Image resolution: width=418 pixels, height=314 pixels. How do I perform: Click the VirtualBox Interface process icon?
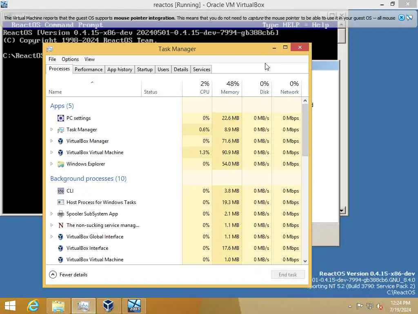click(x=61, y=248)
